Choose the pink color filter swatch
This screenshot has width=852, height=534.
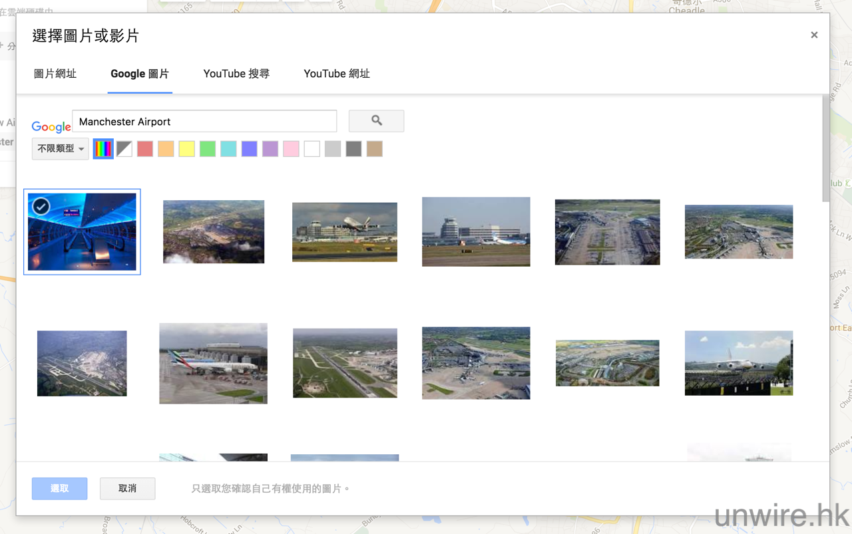pos(291,149)
